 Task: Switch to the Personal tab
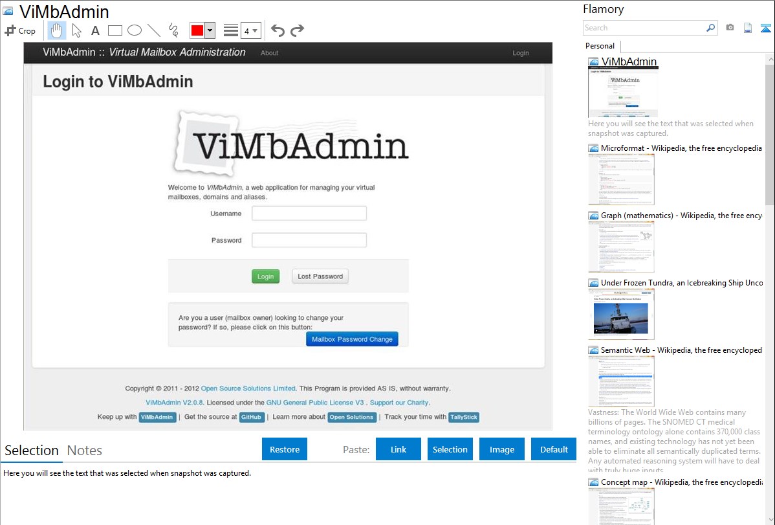pos(600,46)
